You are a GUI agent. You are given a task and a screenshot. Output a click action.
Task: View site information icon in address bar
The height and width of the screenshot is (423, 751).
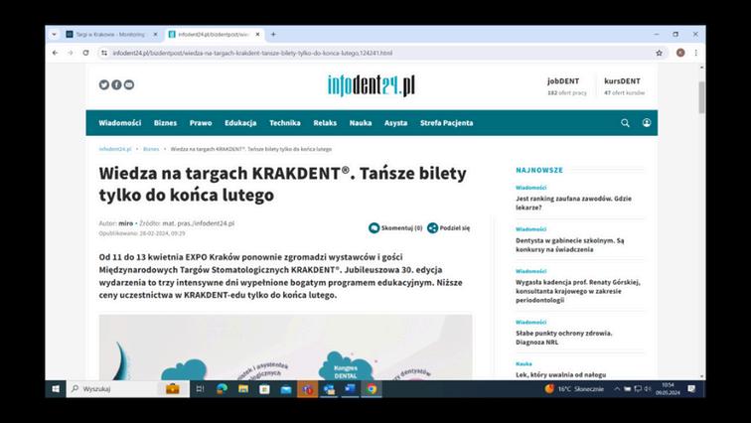pos(104,53)
